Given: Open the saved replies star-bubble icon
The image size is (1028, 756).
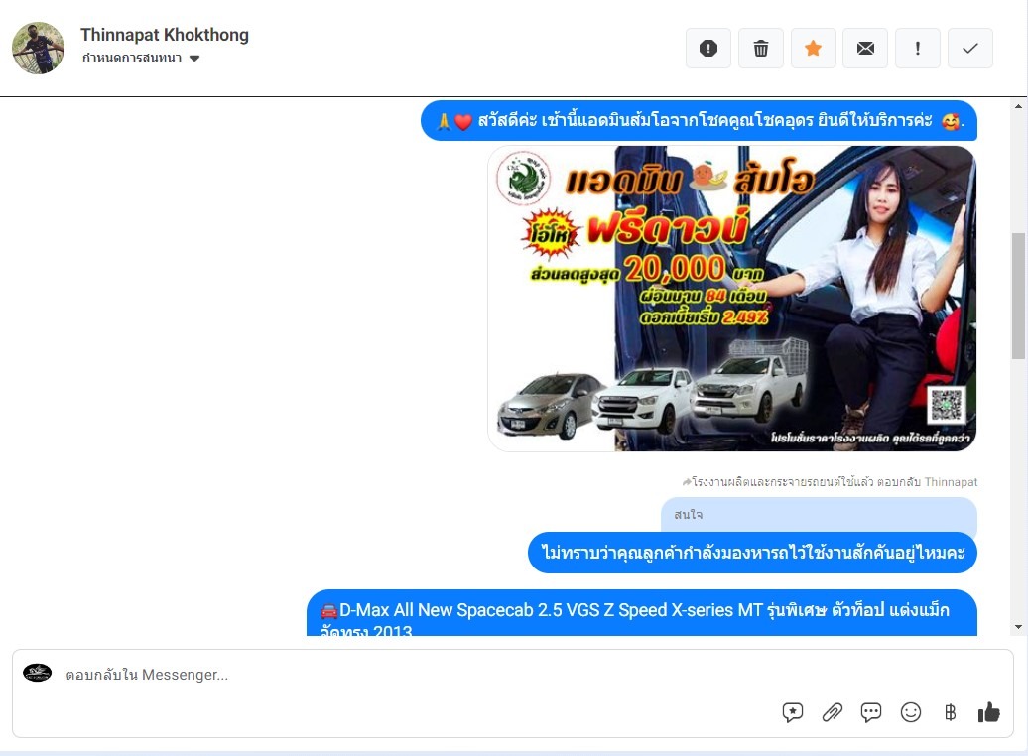Looking at the screenshot, I should tap(793, 712).
